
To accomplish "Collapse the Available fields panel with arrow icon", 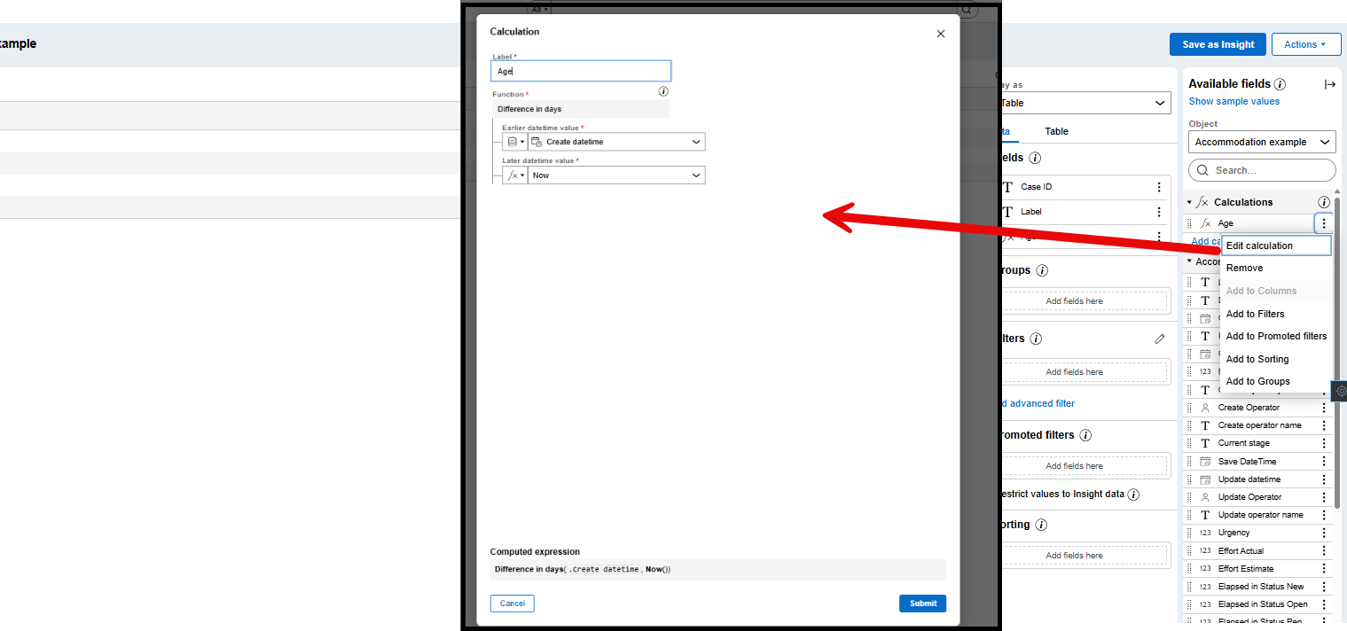I will 1329,84.
